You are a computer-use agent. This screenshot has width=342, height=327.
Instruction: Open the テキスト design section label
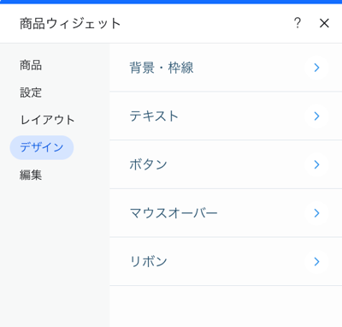tap(154, 116)
